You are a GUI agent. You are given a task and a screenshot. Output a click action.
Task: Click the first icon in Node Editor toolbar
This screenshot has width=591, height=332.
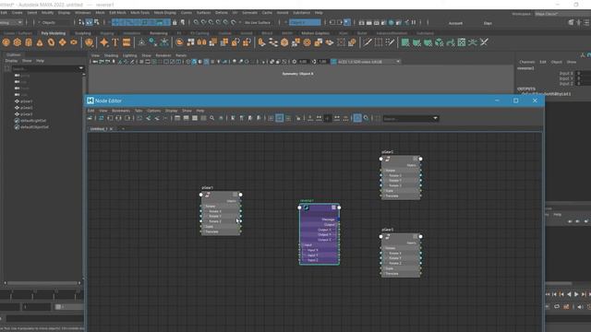tap(90, 118)
